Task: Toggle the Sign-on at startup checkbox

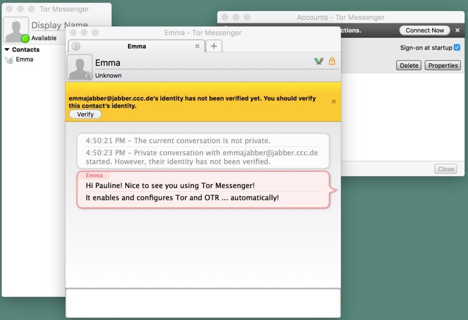Action: [x=457, y=48]
